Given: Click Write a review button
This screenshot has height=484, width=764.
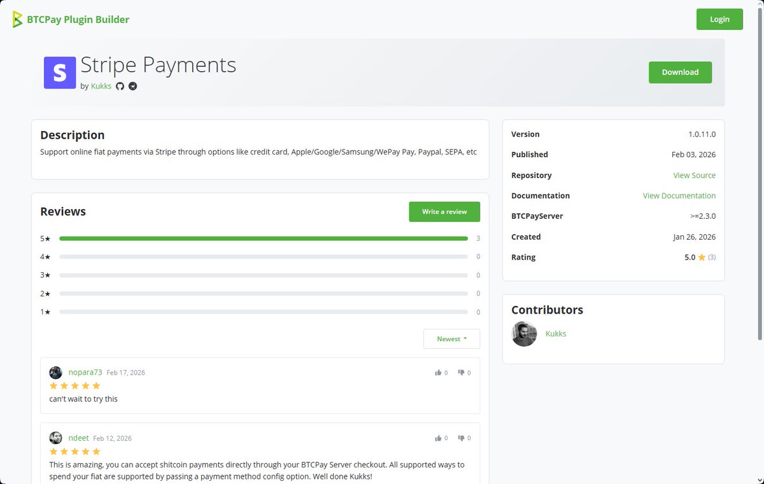Looking at the screenshot, I should [444, 212].
